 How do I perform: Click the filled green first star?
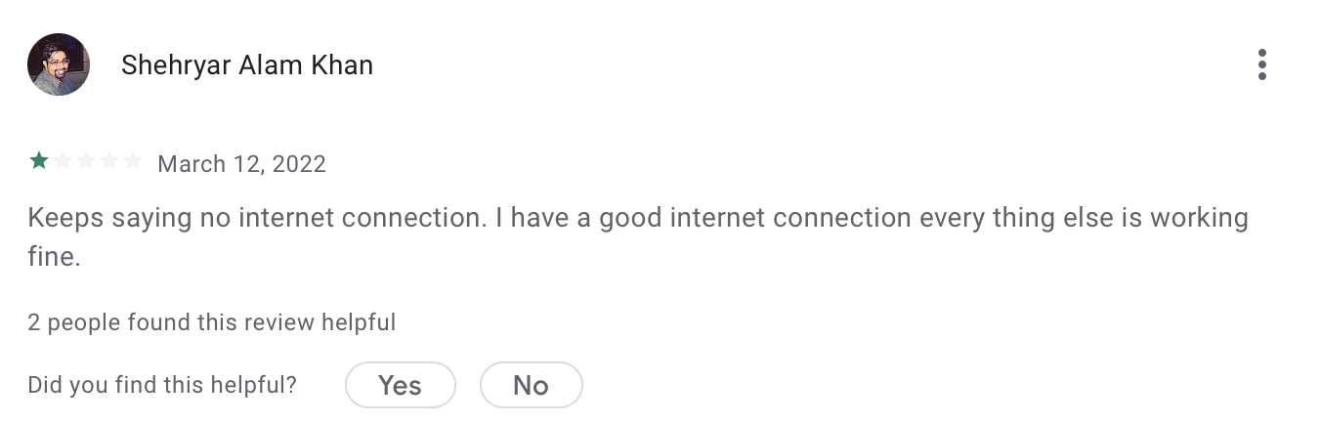pyautogui.click(x=39, y=161)
